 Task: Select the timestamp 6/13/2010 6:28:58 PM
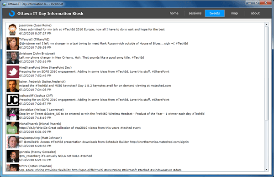(35, 146)
